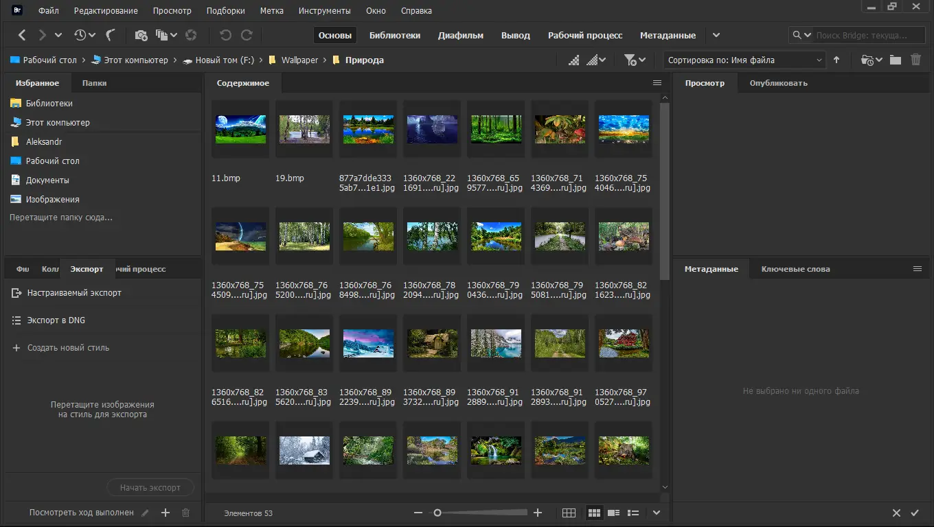Select the Rotate counterclockwise icon in toolbar

[224, 35]
